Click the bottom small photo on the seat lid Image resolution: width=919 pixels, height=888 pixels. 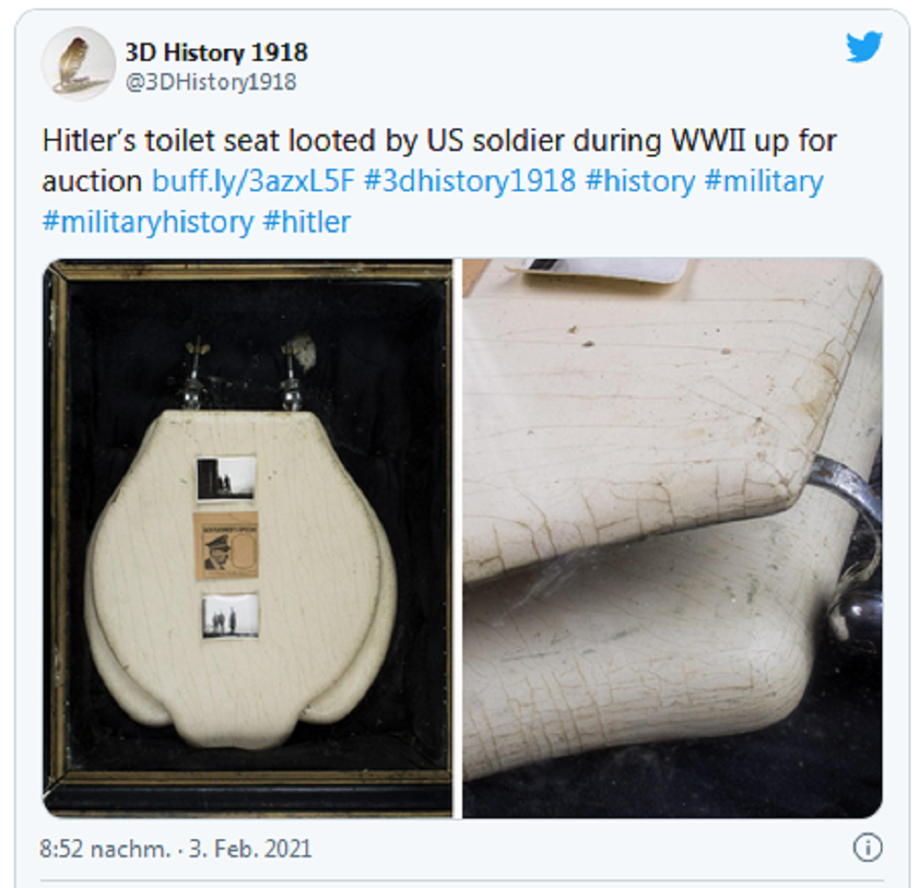pyautogui.click(x=229, y=616)
